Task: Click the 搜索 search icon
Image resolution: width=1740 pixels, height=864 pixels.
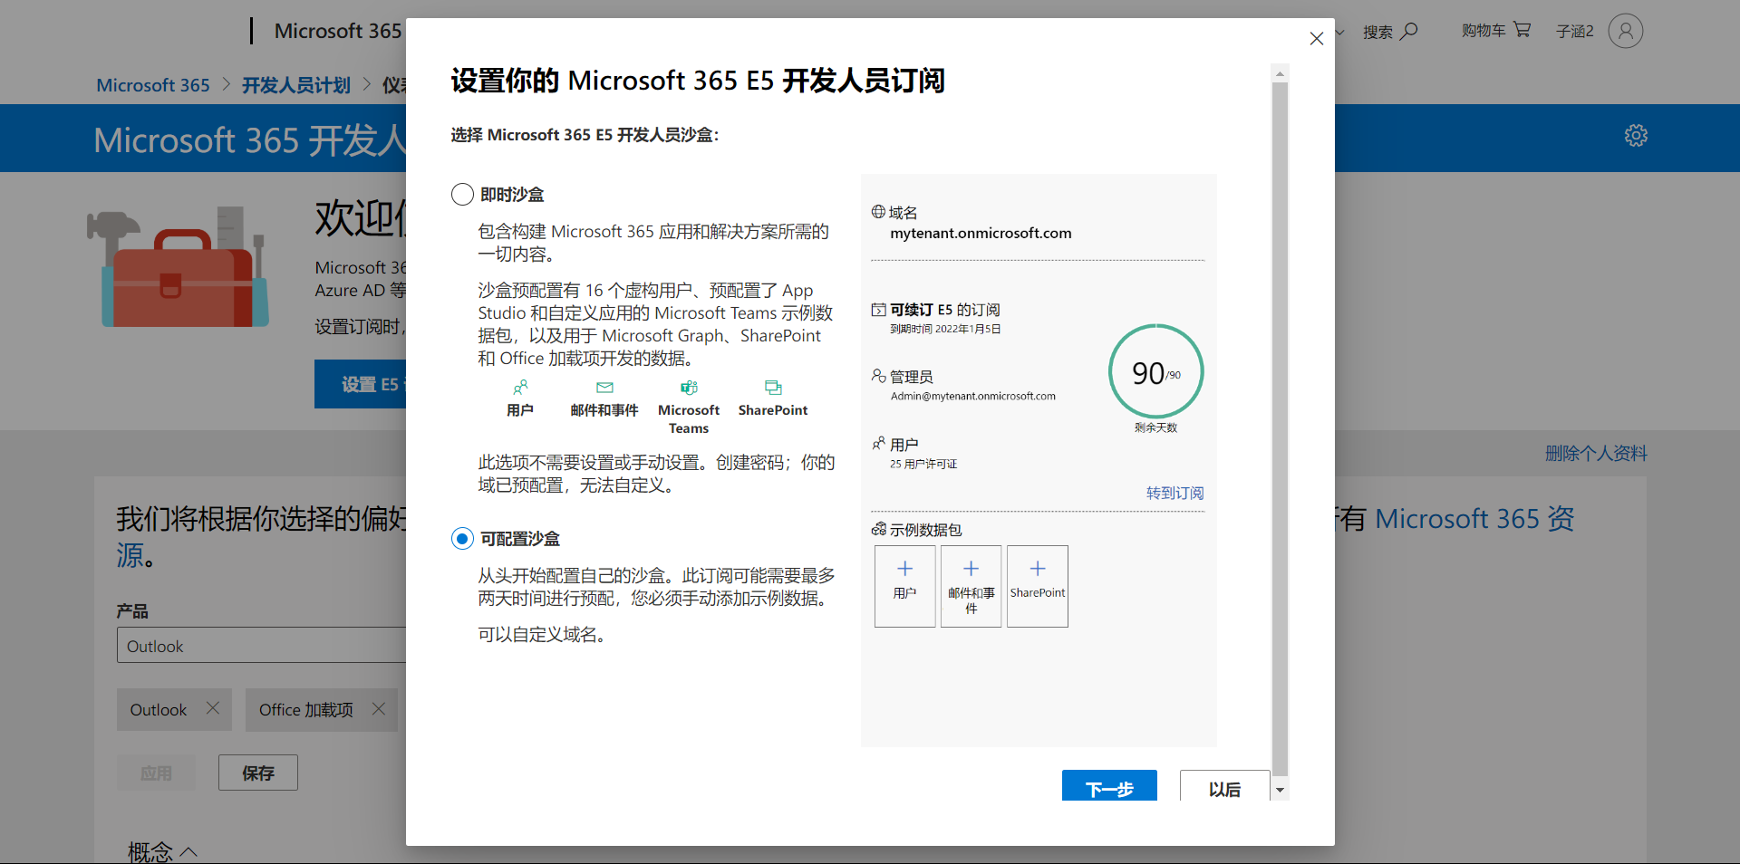Action: [x=1408, y=32]
